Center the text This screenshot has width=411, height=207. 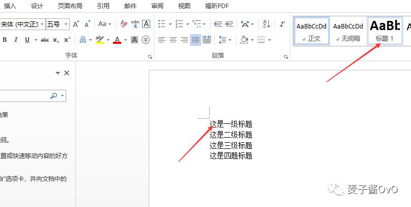173,40
